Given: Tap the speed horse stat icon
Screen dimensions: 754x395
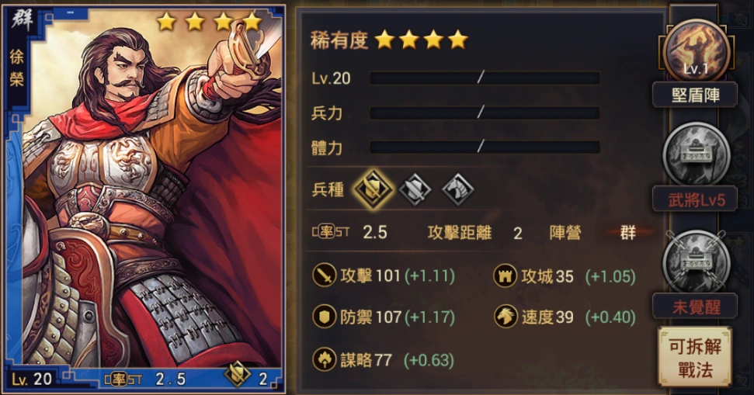Looking at the screenshot, I should (x=506, y=317).
